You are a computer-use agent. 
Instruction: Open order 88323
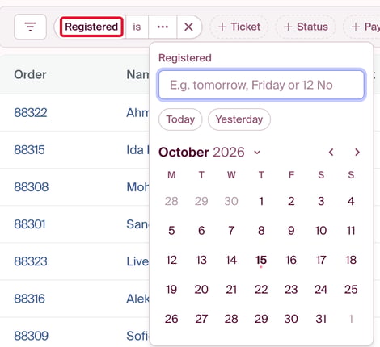[31, 261]
